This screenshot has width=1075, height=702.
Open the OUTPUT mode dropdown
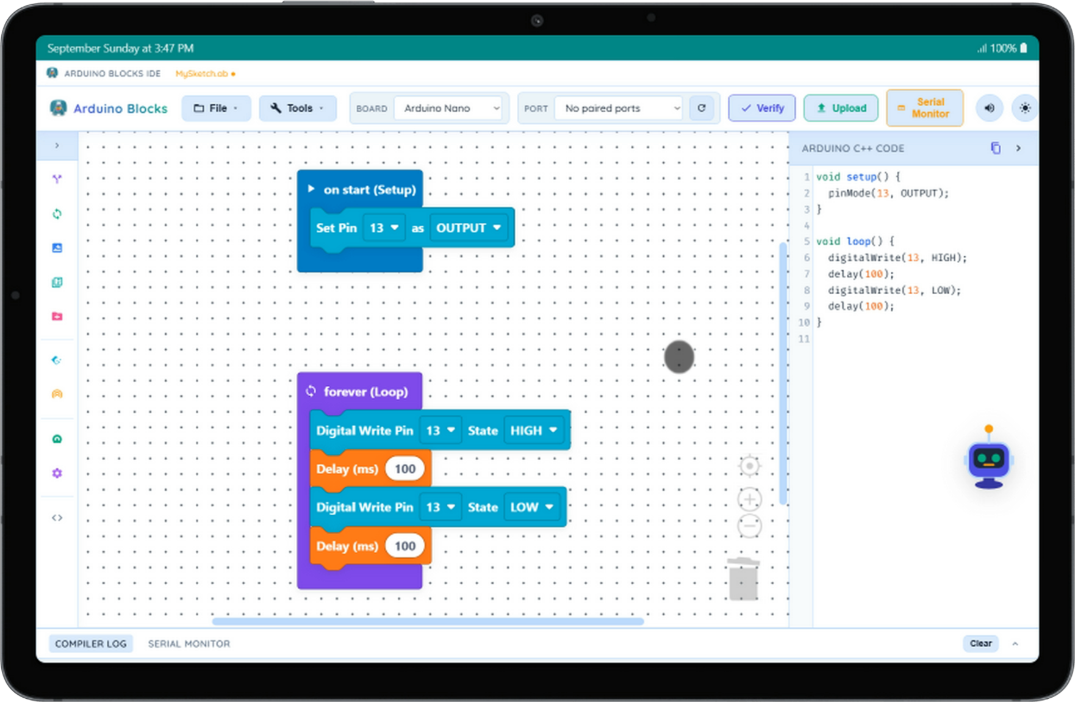tap(469, 228)
